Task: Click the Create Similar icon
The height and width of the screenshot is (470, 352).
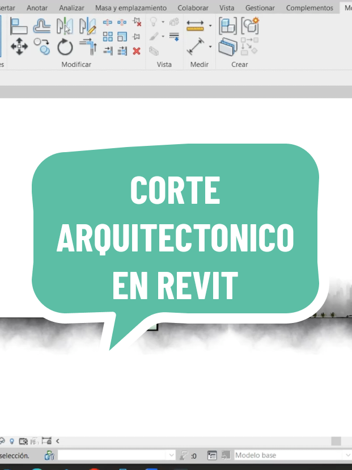Action: [249, 47]
